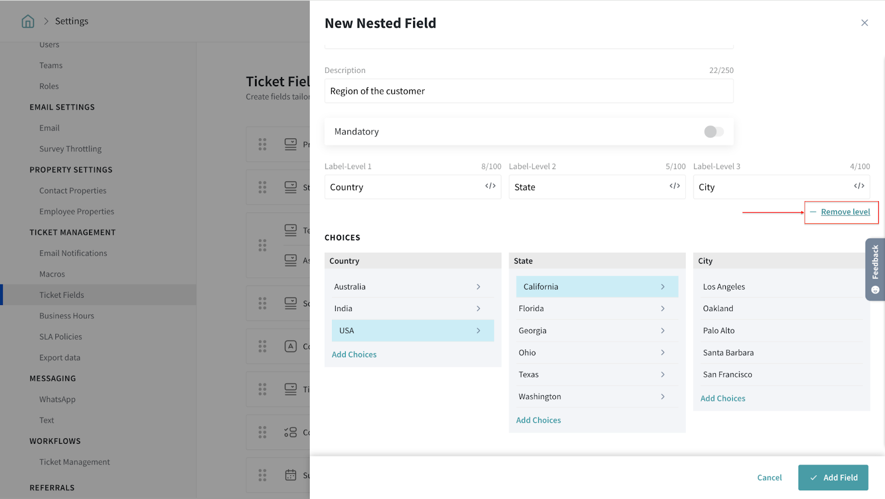Toggle the Mandatory switch on
The height and width of the screenshot is (499, 885).
(714, 132)
